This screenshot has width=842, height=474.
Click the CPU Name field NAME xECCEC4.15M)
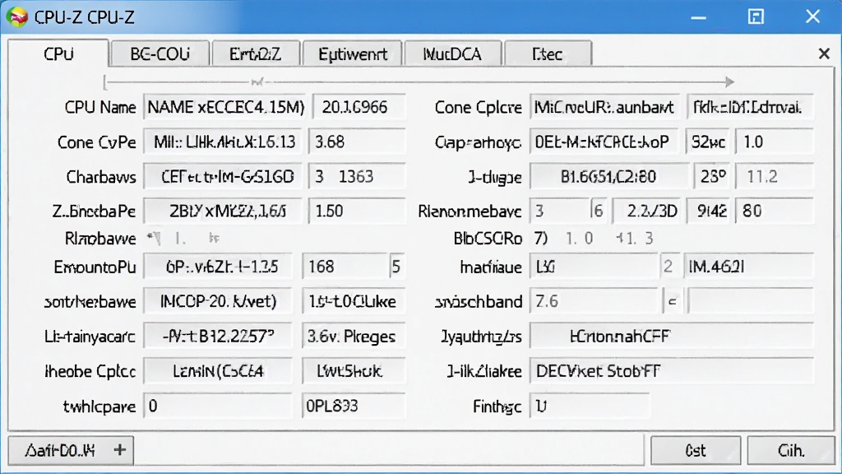pos(225,108)
